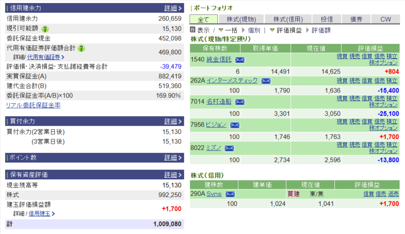Viewport: 405px width, 234px height.
Task: Switch to the 債券 tab
Action: (x=356, y=19)
